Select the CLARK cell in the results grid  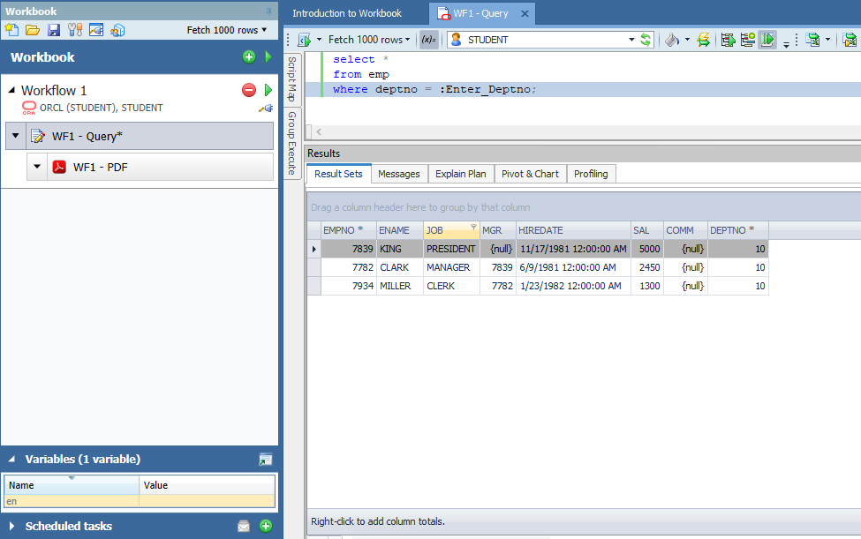399,267
